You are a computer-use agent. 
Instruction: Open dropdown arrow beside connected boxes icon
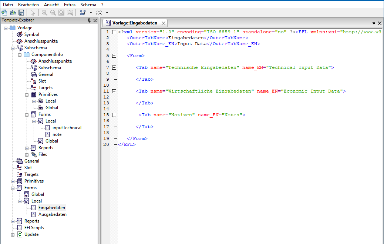[91, 13]
